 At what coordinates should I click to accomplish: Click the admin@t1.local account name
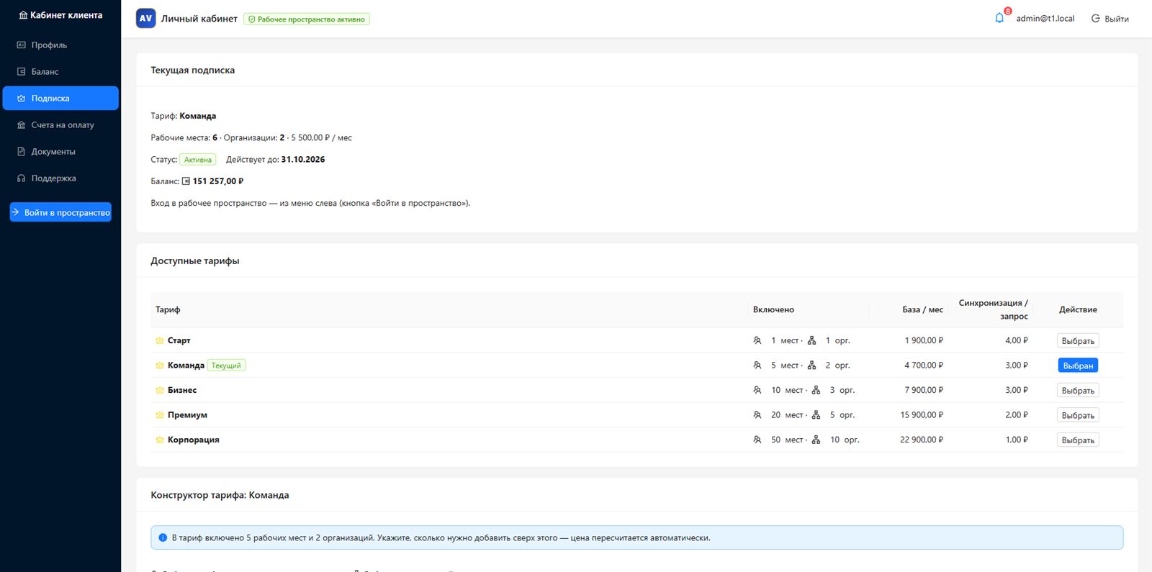tap(1045, 19)
